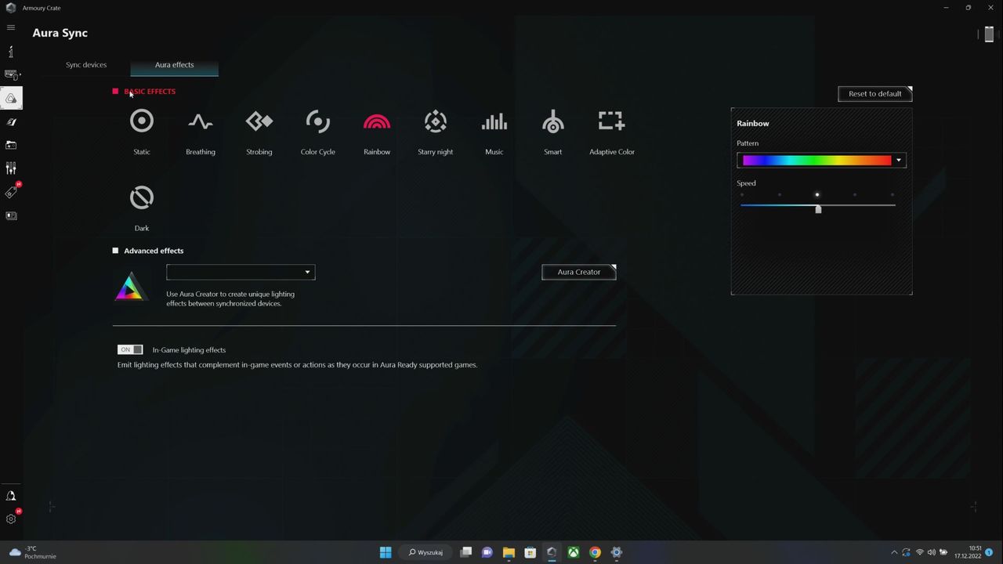Image resolution: width=1003 pixels, height=564 pixels.
Task: Click the BASIC EFFECTS heading
Action: pyautogui.click(x=150, y=92)
